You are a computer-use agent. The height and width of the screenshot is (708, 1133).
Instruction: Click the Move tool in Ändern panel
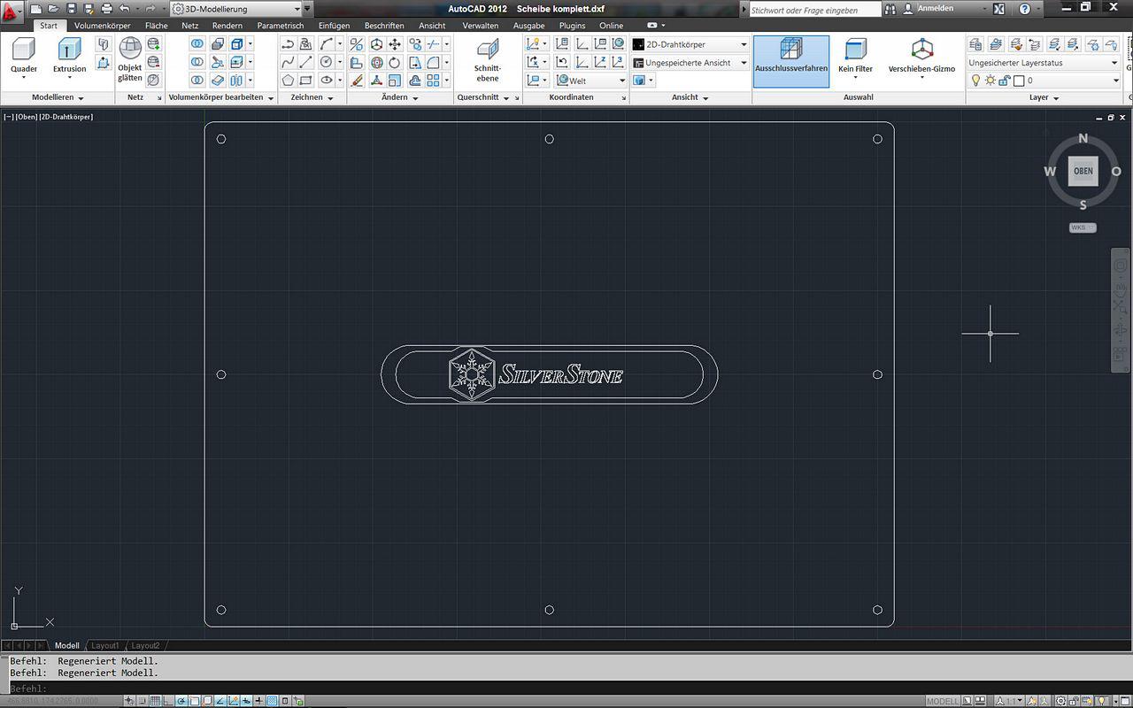[x=395, y=43]
